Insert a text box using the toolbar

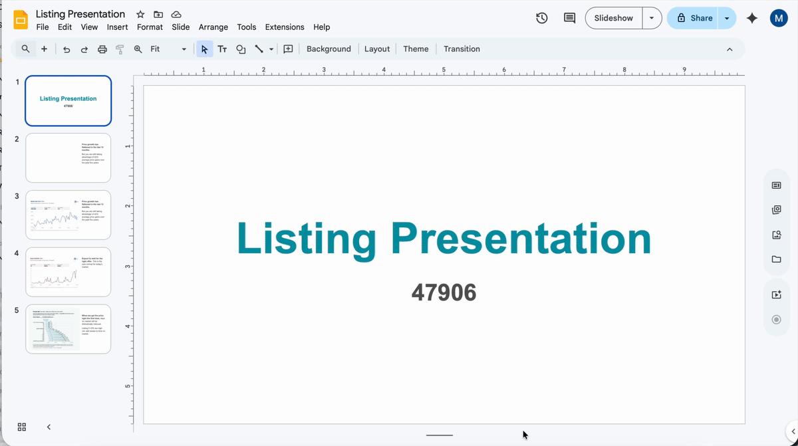[x=222, y=49]
